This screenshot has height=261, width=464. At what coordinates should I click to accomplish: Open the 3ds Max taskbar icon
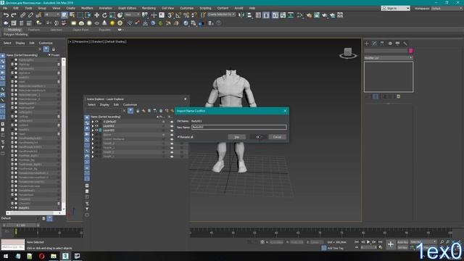(x=65, y=256)
